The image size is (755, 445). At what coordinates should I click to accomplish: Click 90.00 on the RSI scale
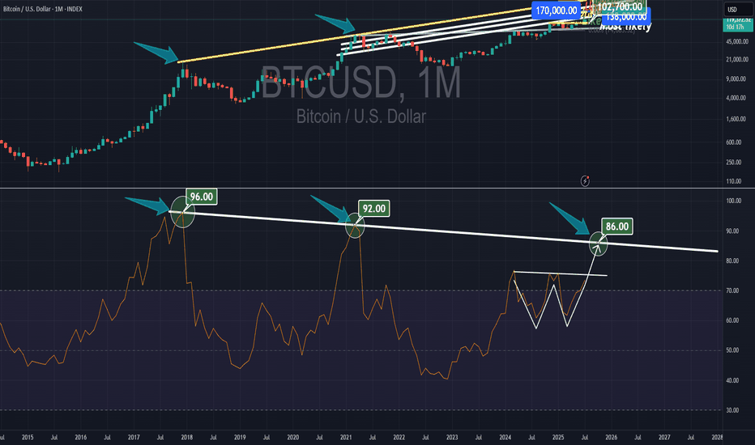733,231
